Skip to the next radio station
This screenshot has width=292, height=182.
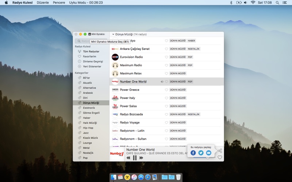click(x=141, y=158)
